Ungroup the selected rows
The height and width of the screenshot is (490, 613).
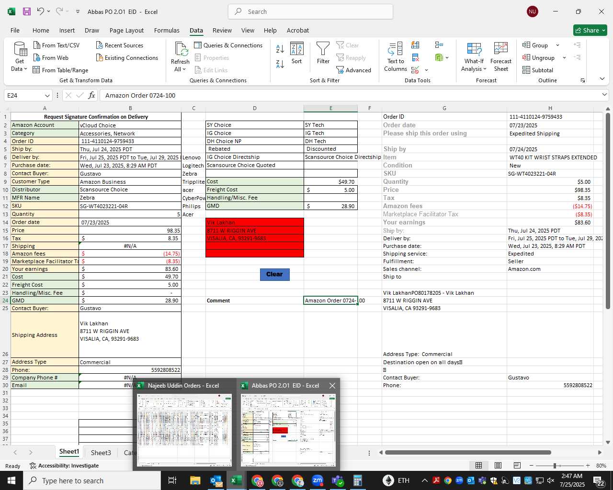[539, 58]
